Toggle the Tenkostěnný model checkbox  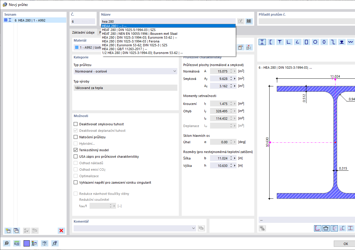click(x=76, y=150)
